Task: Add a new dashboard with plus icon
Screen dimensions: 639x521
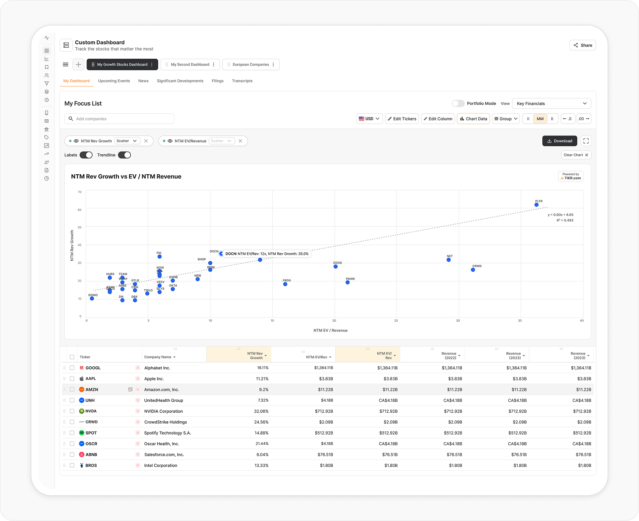Action: (x=78, y=64)
